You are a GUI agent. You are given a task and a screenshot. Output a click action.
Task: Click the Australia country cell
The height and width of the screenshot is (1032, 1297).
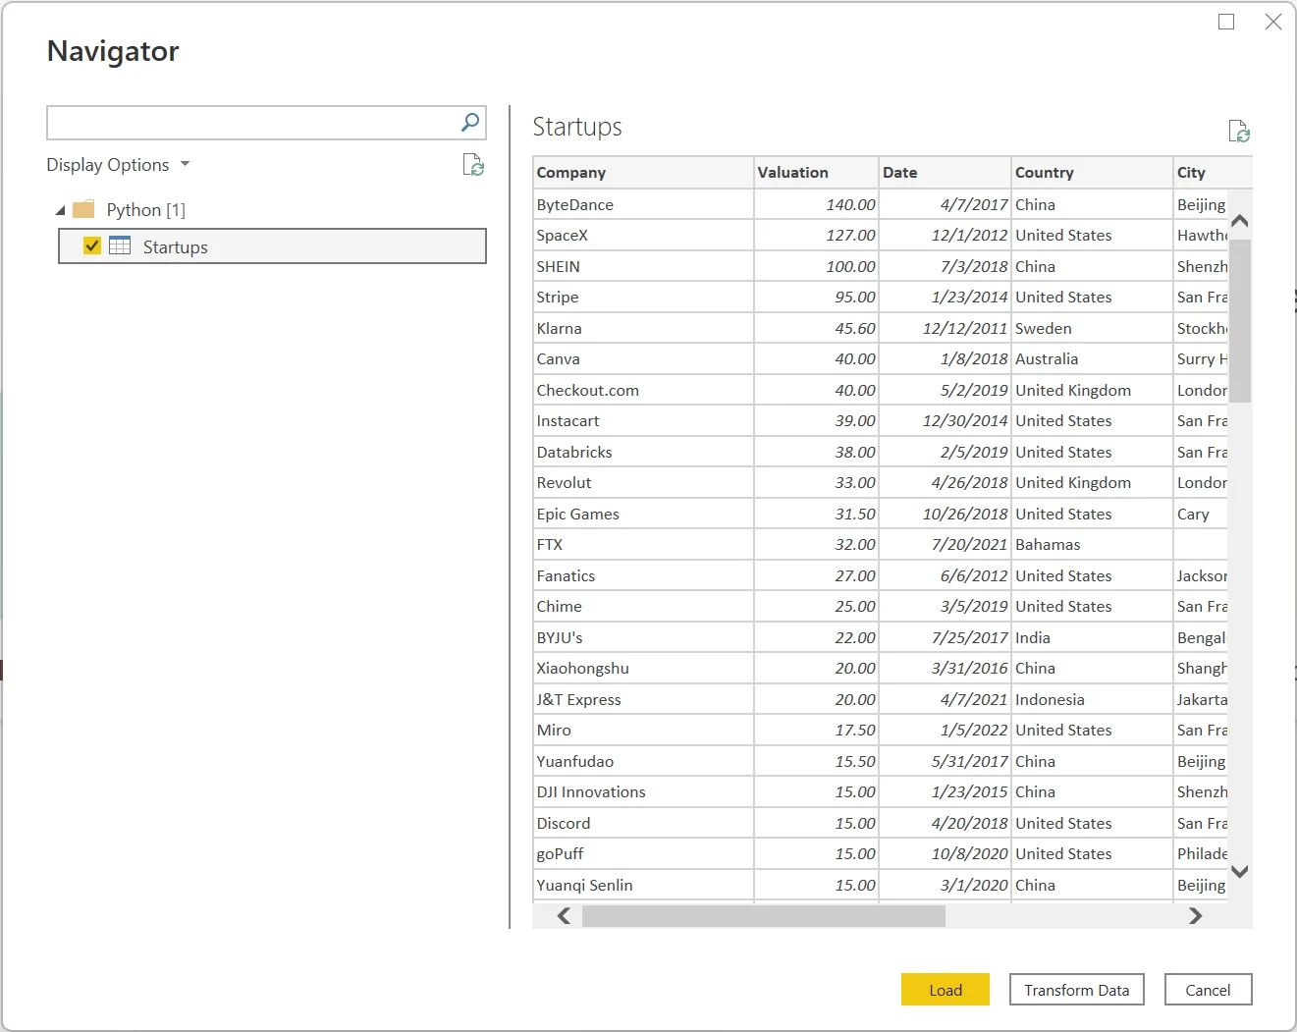coord(1092,359)
